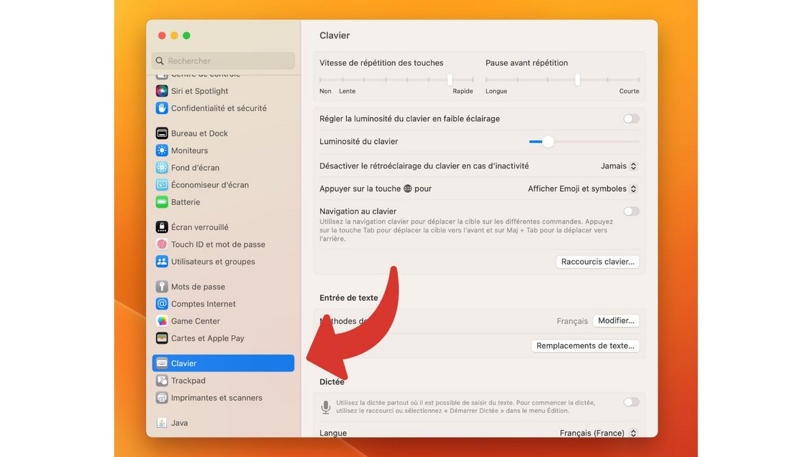This screenshot has height=457, width=812.
Task: Select the Confidentialité et sécurité hand icon
Action: [162, 108]
